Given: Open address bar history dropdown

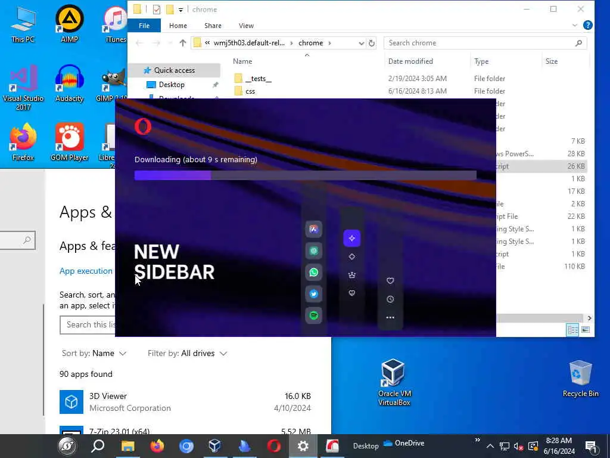Looking at the screenshot, I should tap(361, 43).
